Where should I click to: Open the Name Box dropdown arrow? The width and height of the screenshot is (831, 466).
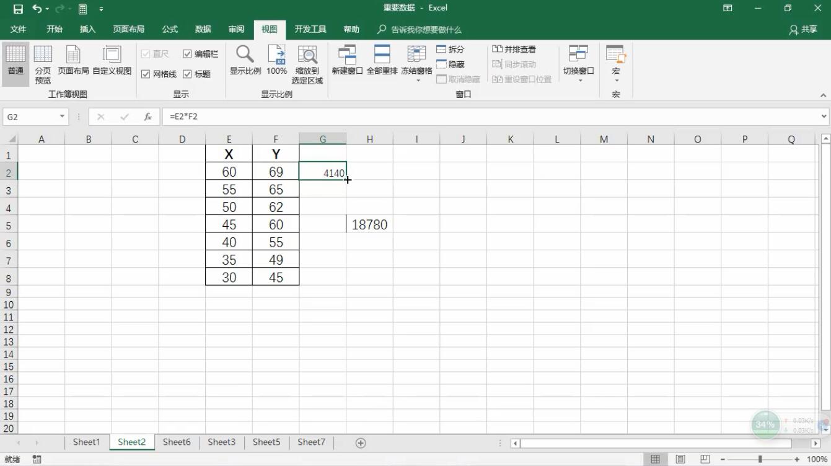point(62,116)
